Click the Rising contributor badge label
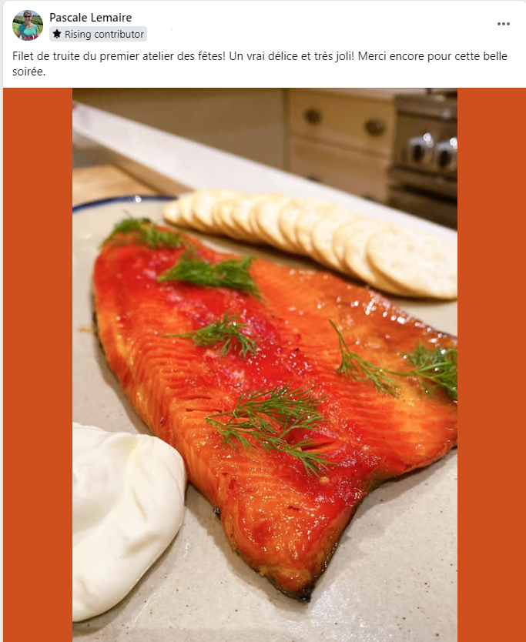 point(99,34)
